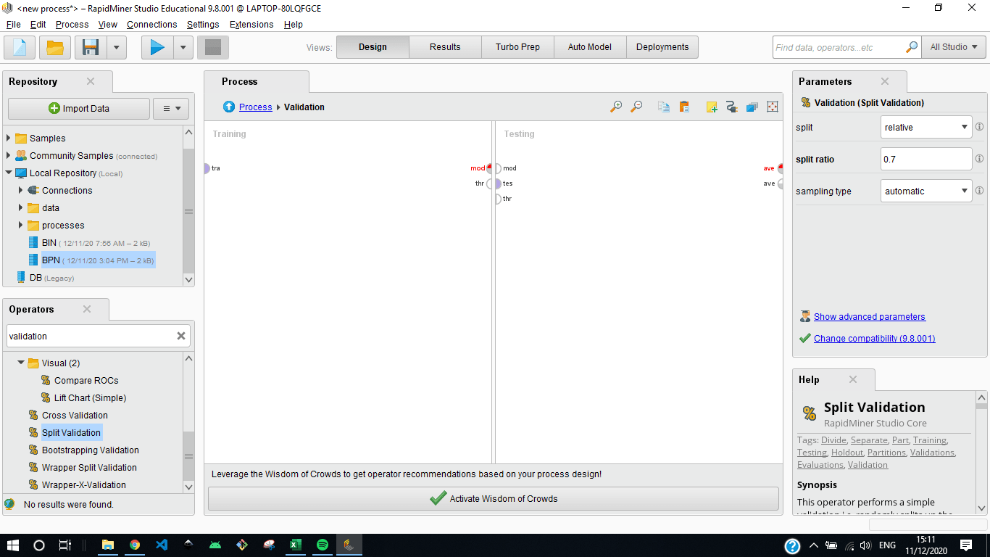Screen dimensions: 990x557
Task: Expand the data folder
Action: click(x=21, y=207)
